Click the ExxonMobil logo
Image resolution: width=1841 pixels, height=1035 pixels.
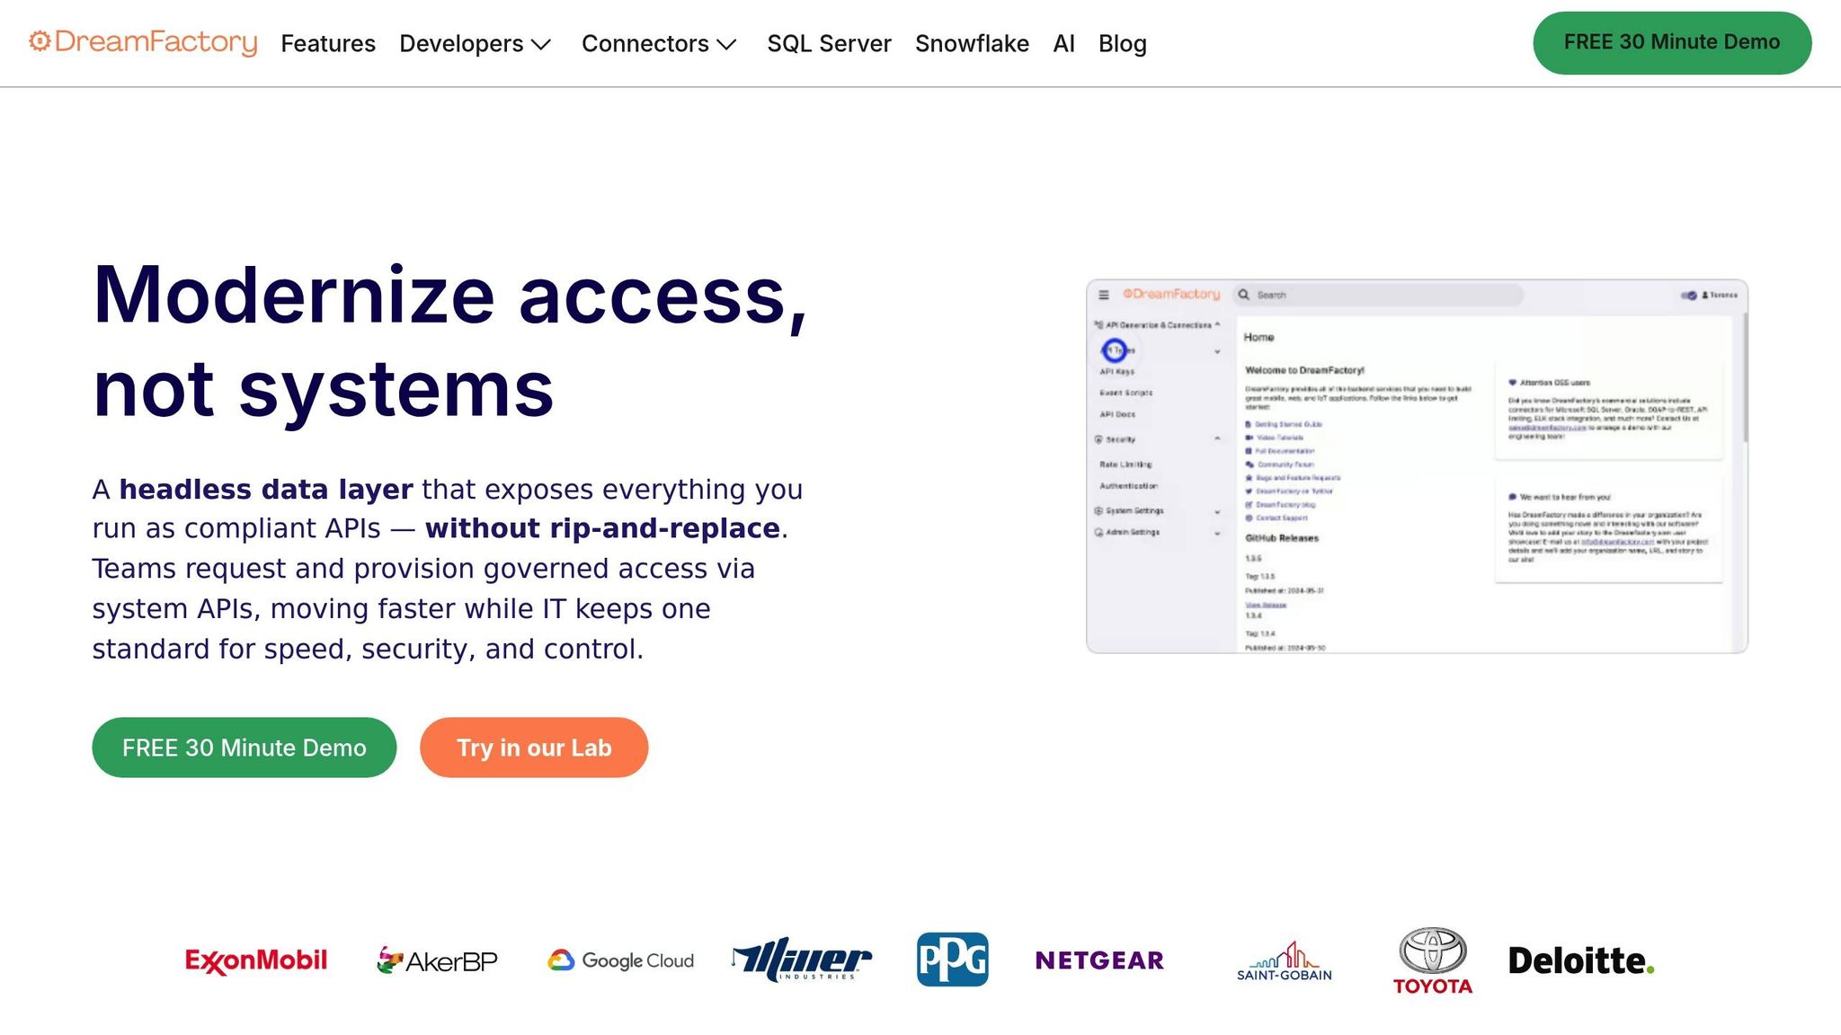point(256,960)
